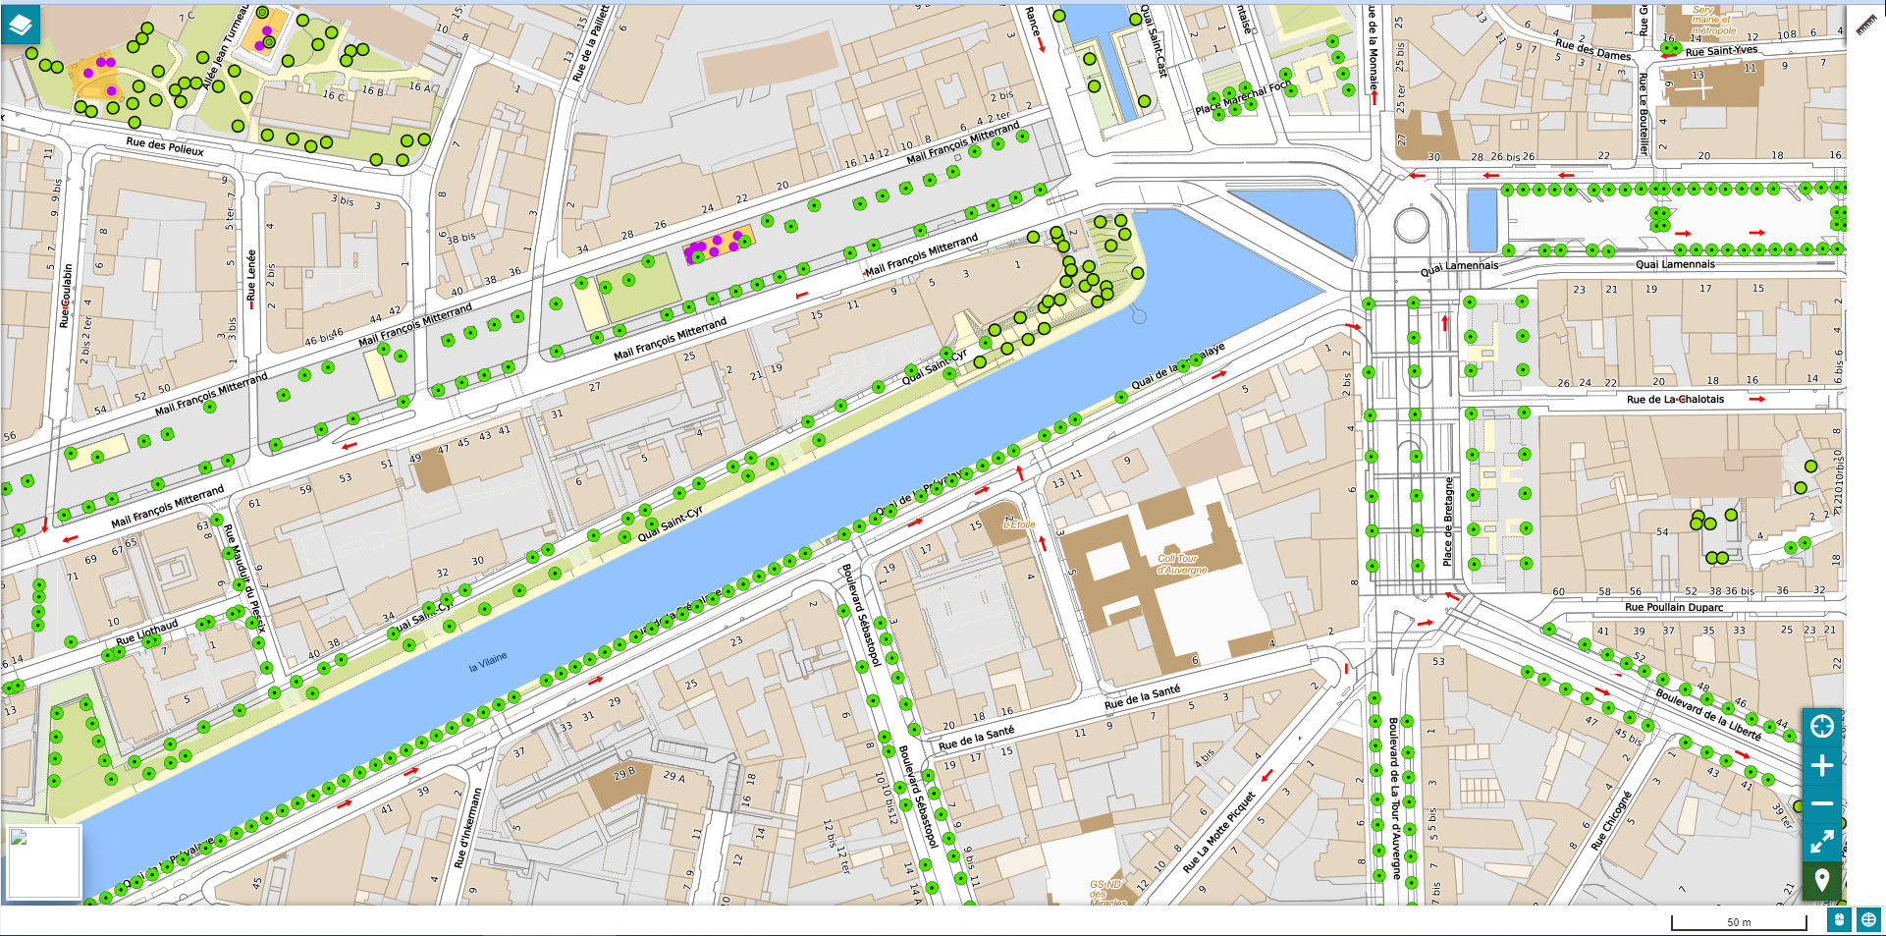Click the green location pin button
Screen dimensions: 1886x936
coord(1822,880)
